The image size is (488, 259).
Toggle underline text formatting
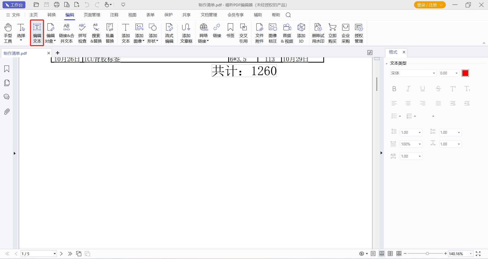pyautogui.click(x=423, y=89)
